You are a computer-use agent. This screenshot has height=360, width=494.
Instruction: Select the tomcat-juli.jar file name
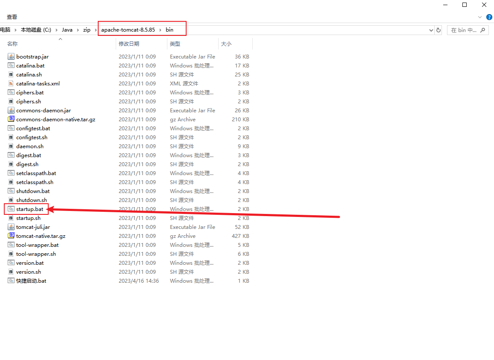pos(33,227)
